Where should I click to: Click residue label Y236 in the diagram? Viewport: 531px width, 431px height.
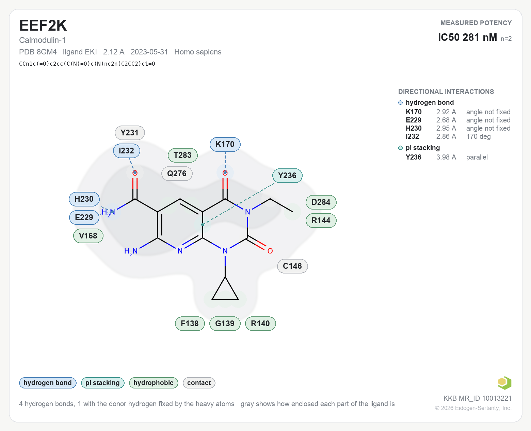pyautogui.click(x=287, y=176)
